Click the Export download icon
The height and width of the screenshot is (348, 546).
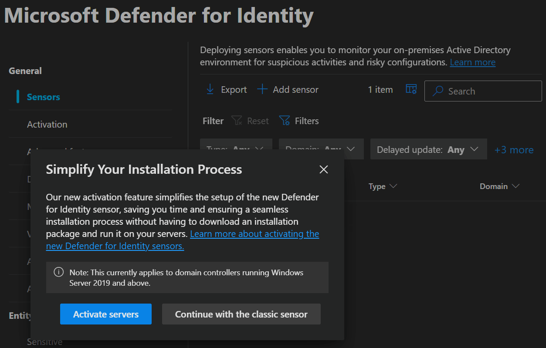(x=210, y=89)
